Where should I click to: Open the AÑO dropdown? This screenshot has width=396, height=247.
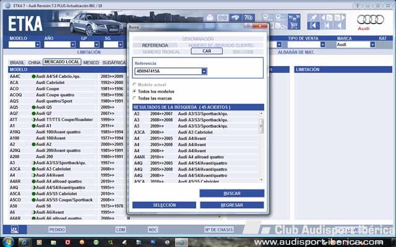tap(73, 44)
